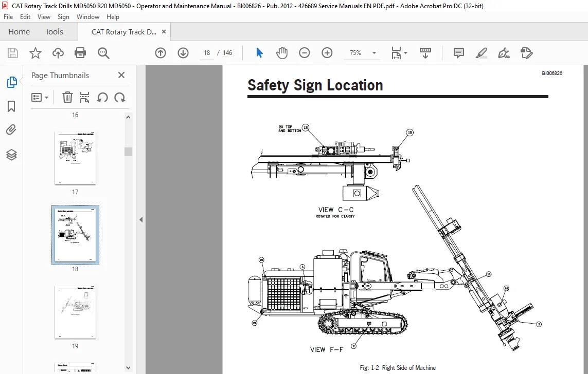The image size is (588, 374).
Task: Zoom out with minus button
Action: tap(305, 53)
